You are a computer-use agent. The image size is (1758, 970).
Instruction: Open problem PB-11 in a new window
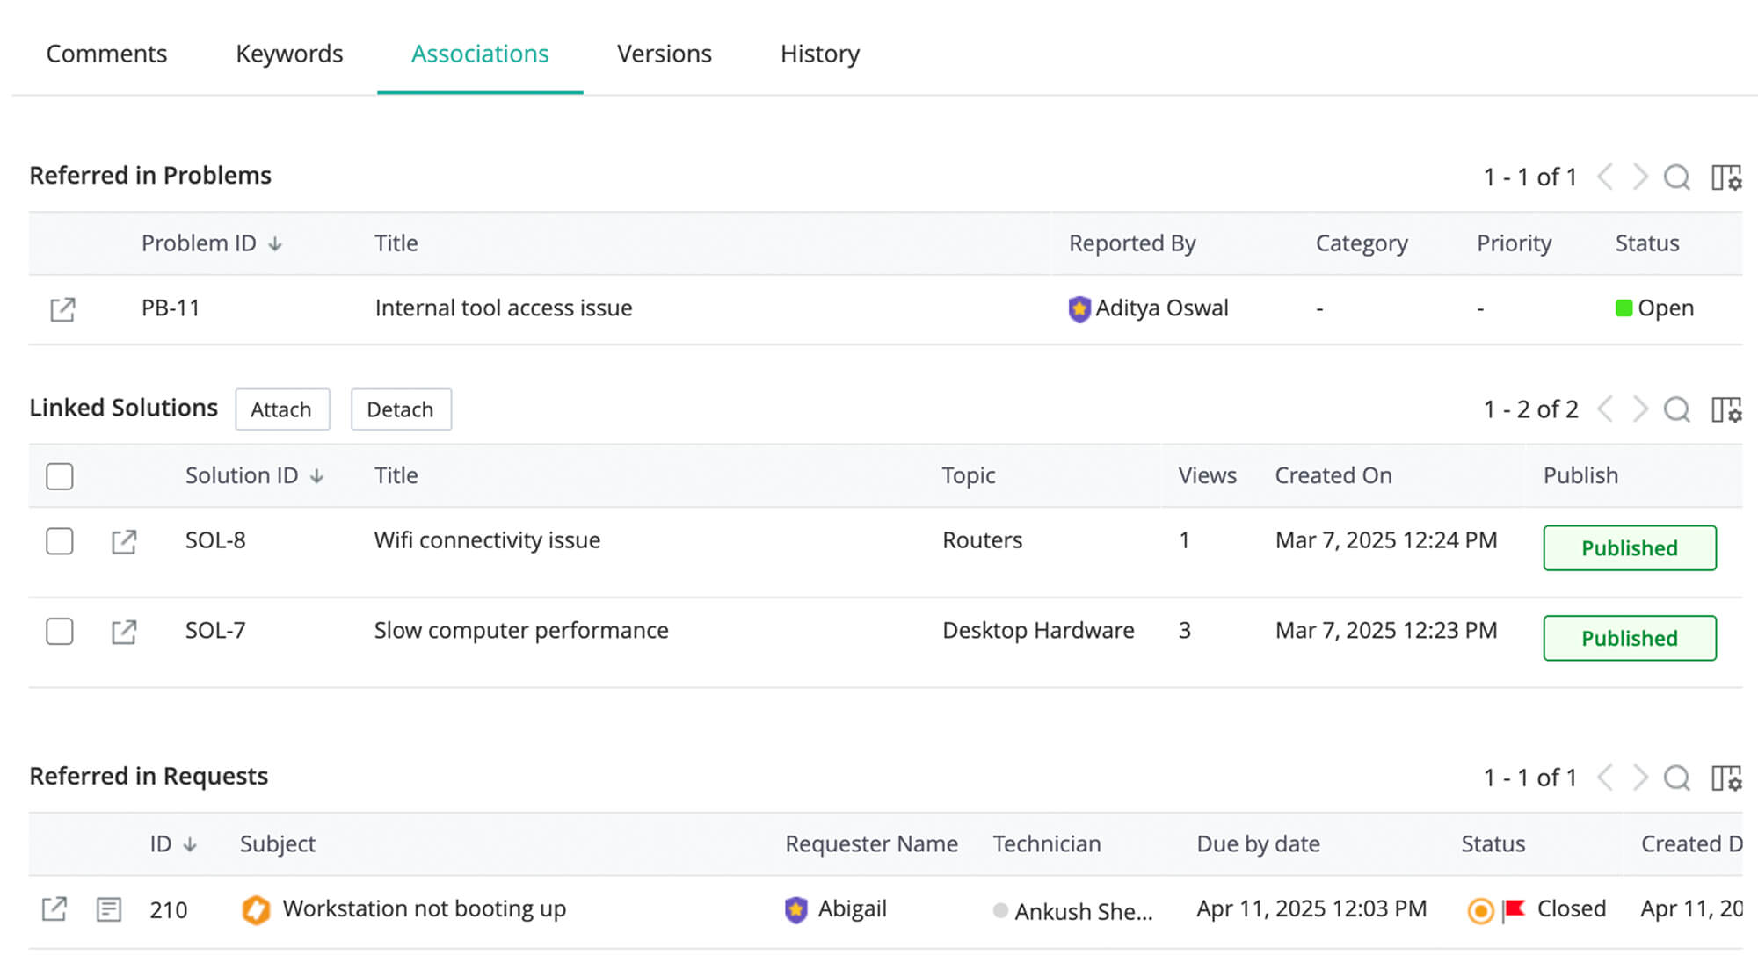coord(62,309)
